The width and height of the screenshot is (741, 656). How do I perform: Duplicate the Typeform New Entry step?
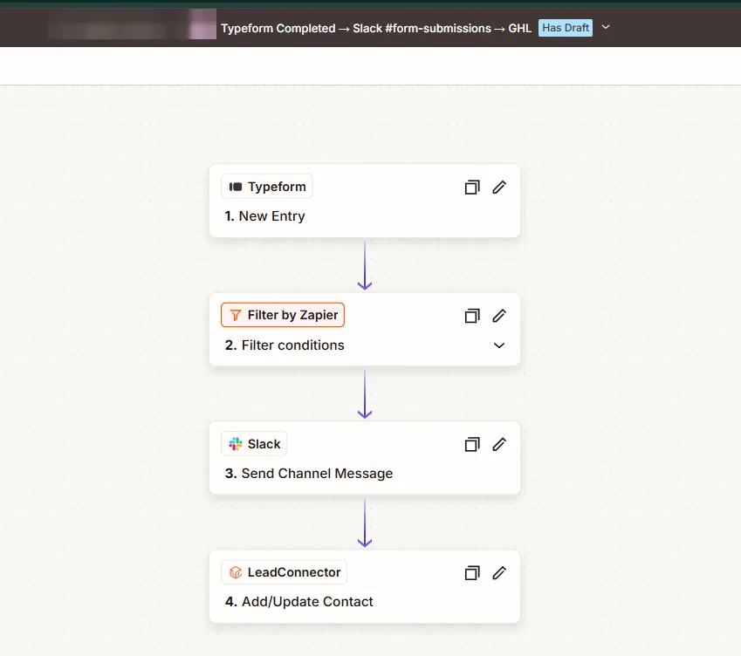point(472,187)
